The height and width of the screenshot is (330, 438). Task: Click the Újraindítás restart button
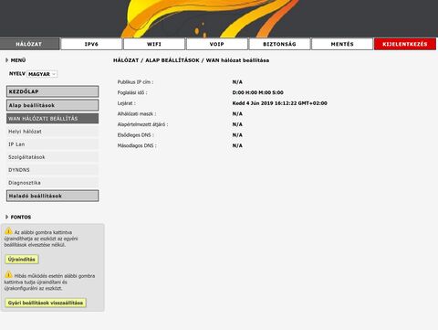(x=22, y=260)
